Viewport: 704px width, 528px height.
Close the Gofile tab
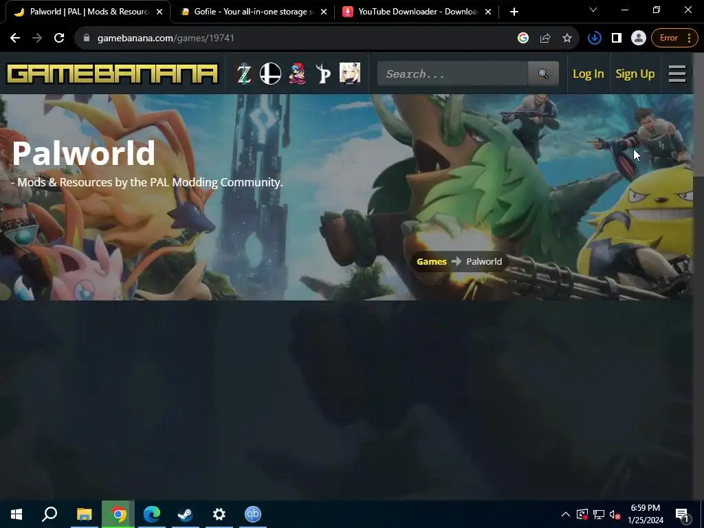(324, 12)
